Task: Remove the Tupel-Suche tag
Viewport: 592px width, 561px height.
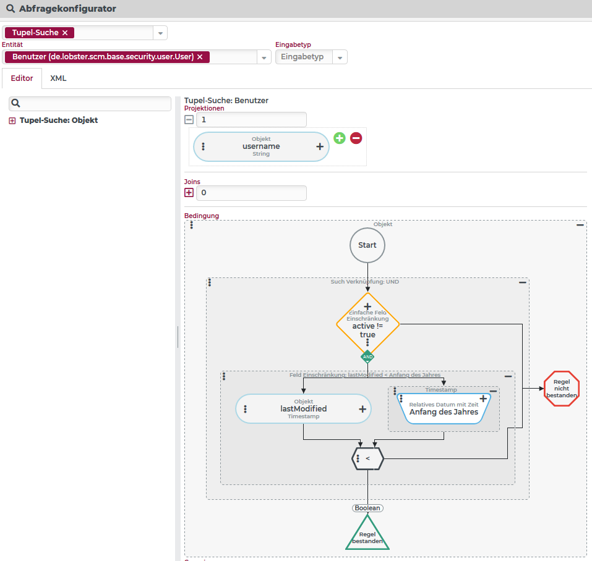Action: [x=65, y=33]
